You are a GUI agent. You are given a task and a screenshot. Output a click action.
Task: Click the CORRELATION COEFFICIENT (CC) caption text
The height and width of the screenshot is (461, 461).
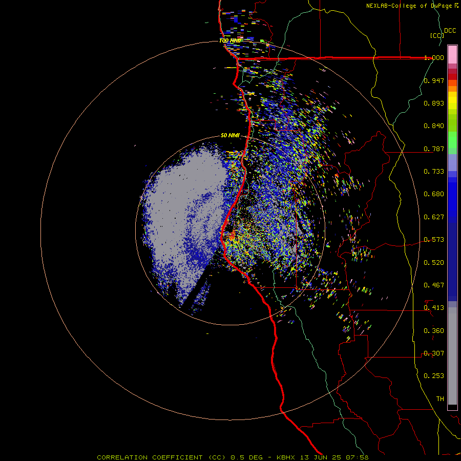pos(161,457)
